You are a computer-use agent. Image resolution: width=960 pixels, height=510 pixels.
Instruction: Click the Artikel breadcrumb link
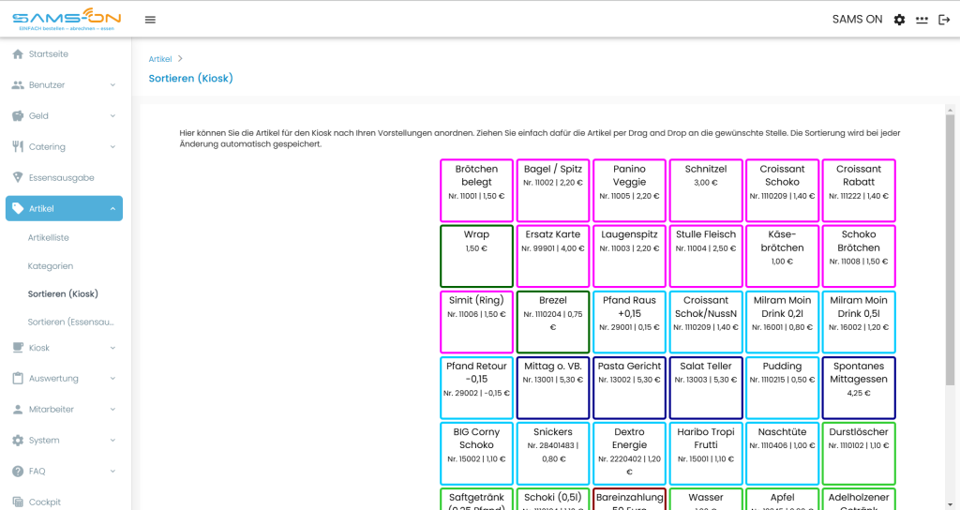(x=159, y=59)
